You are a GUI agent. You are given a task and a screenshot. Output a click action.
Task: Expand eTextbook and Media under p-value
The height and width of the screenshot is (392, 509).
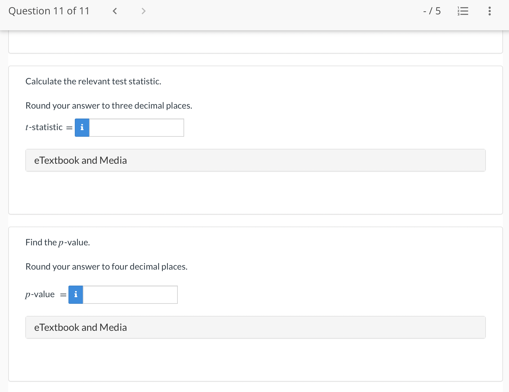pos(256,327)
